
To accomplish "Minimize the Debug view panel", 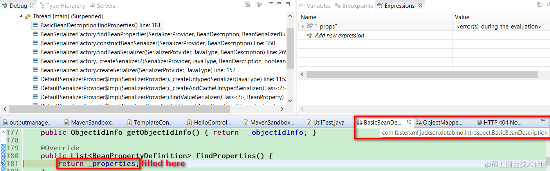I will [280, 4].
